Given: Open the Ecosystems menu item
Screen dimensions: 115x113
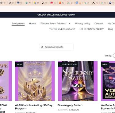Looking at the screenshot, I should tap(18, 23).
